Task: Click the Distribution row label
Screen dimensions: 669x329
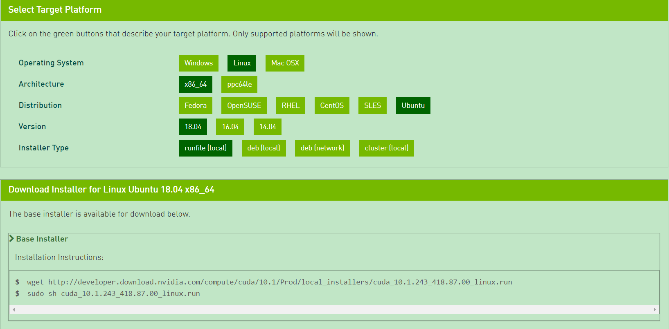Action: tap(40, 105)
